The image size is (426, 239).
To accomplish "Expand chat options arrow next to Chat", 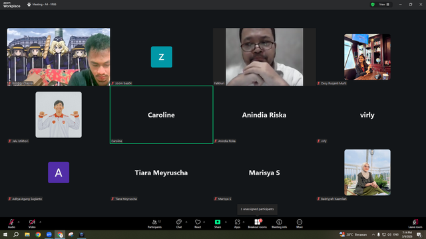I will 186,222.
